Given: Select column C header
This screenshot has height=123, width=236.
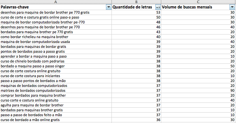Looking at the screenshot, I should (x=198, y=2).
